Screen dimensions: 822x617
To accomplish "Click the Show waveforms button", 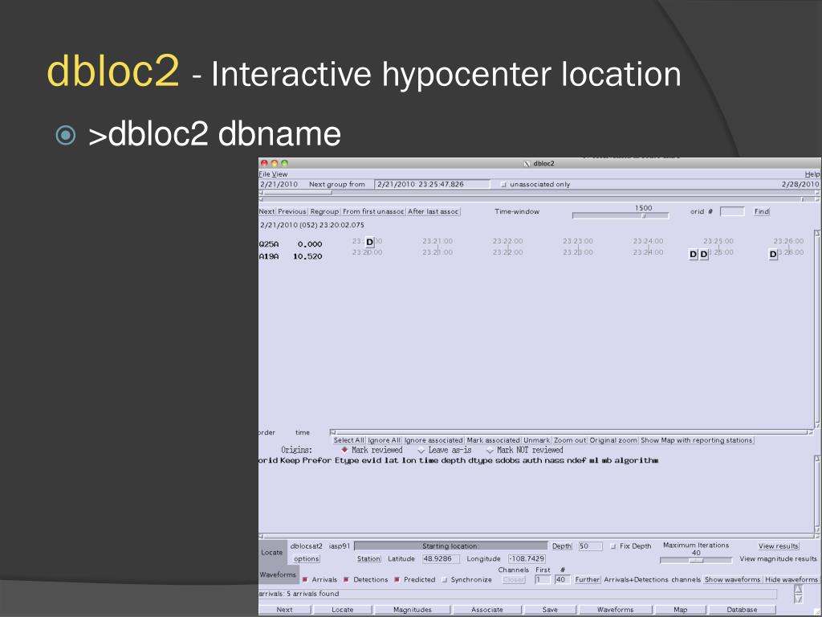I will [x=732, y=580].
